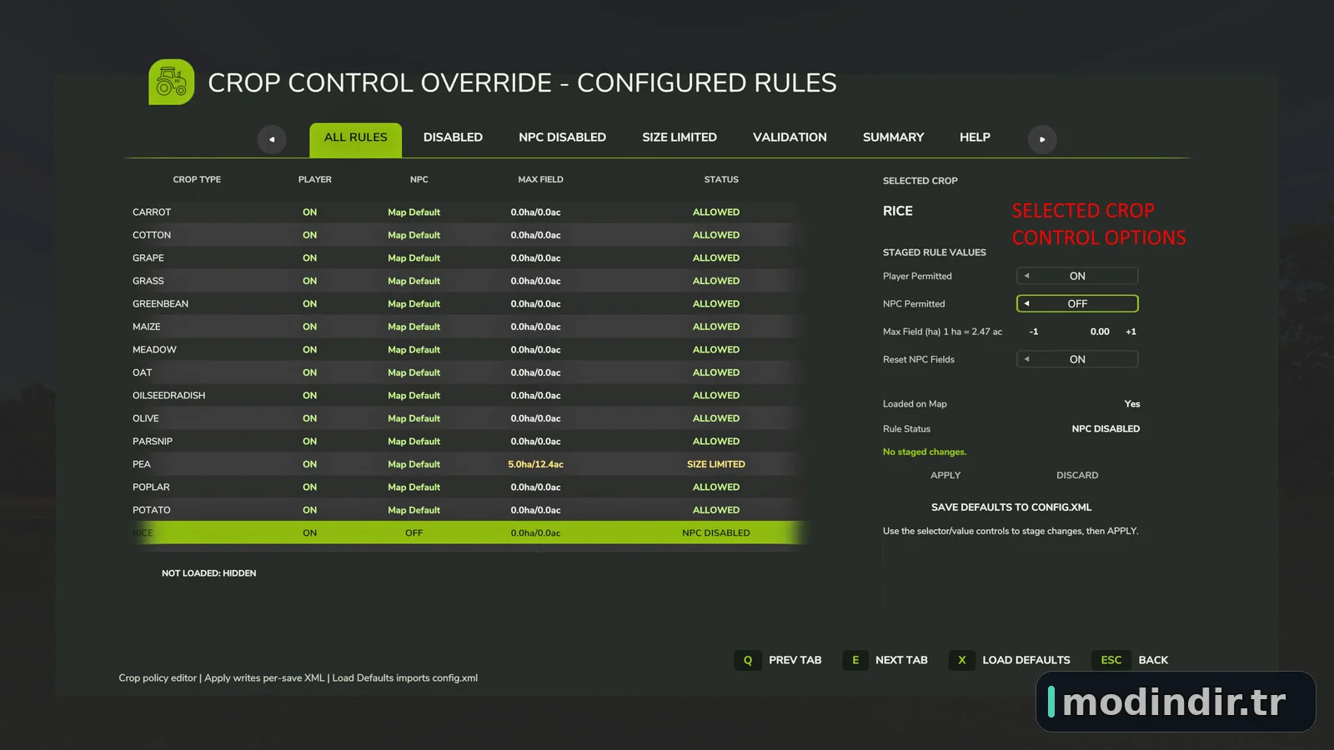Viewport: 1334px width, 750px height.
Task: Select the OAT crop row
Action: pyautogui.click(x=467, y=372)
